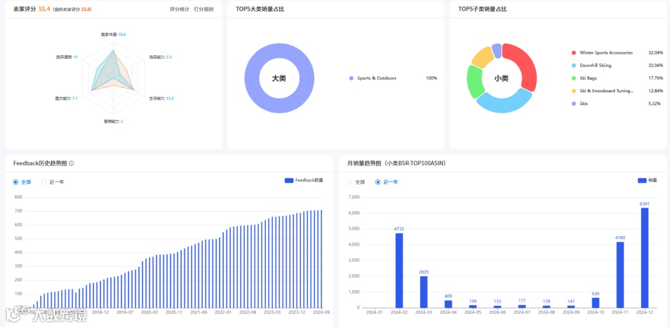Toggle Ski & Snowboard Tuning legend entry

pos(602,91)
